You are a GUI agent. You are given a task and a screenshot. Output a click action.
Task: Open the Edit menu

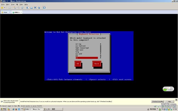pyautogui.click(x=8, y=5)
